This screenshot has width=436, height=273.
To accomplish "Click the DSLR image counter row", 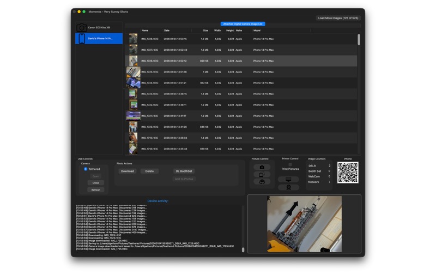I will pyautogui.click(x=319, y=166).
